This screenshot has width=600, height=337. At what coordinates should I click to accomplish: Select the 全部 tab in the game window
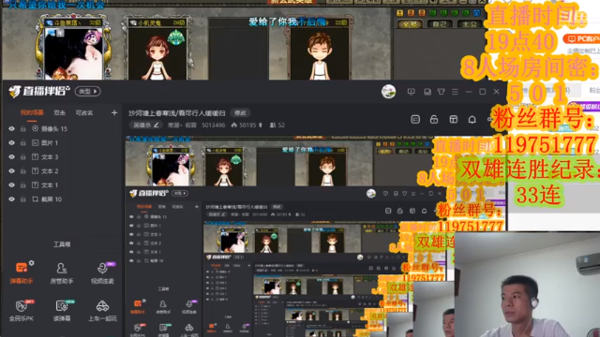(410, 24)
